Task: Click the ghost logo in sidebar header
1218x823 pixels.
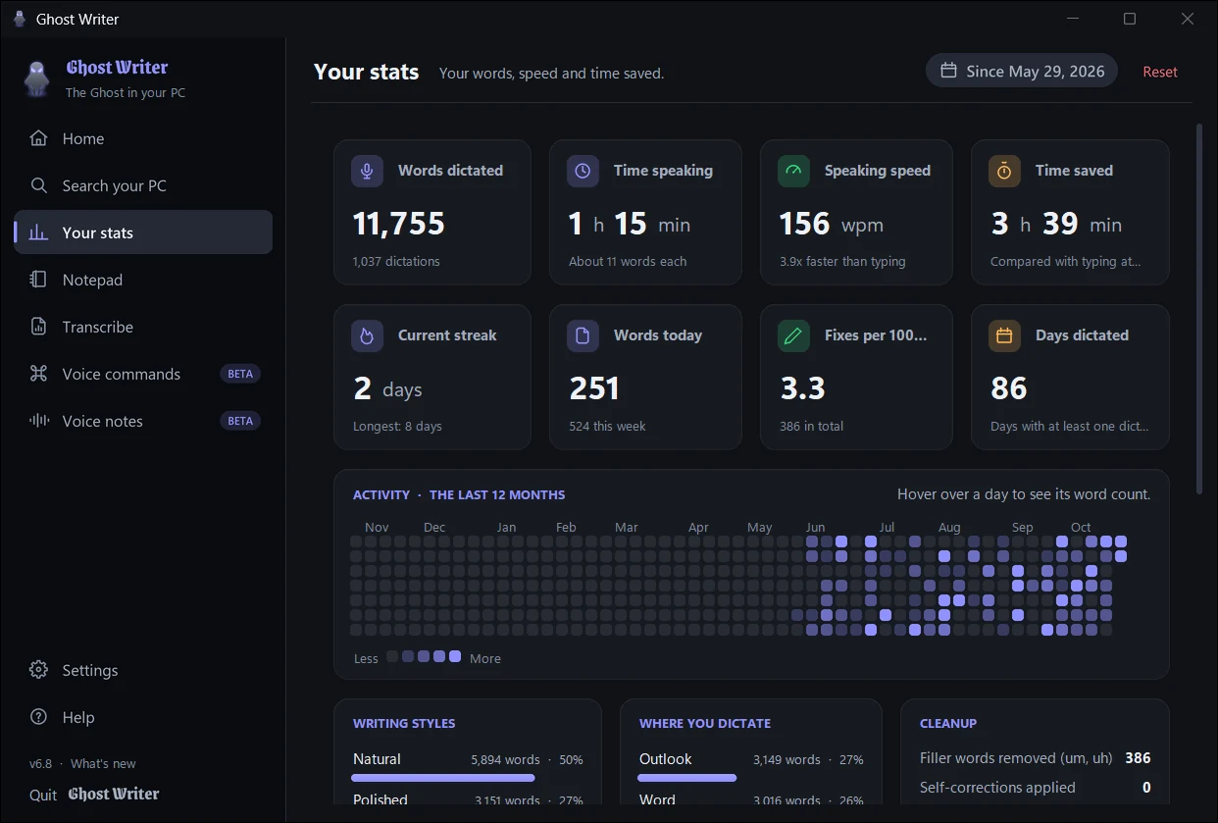Action: (x=37, y=78)
